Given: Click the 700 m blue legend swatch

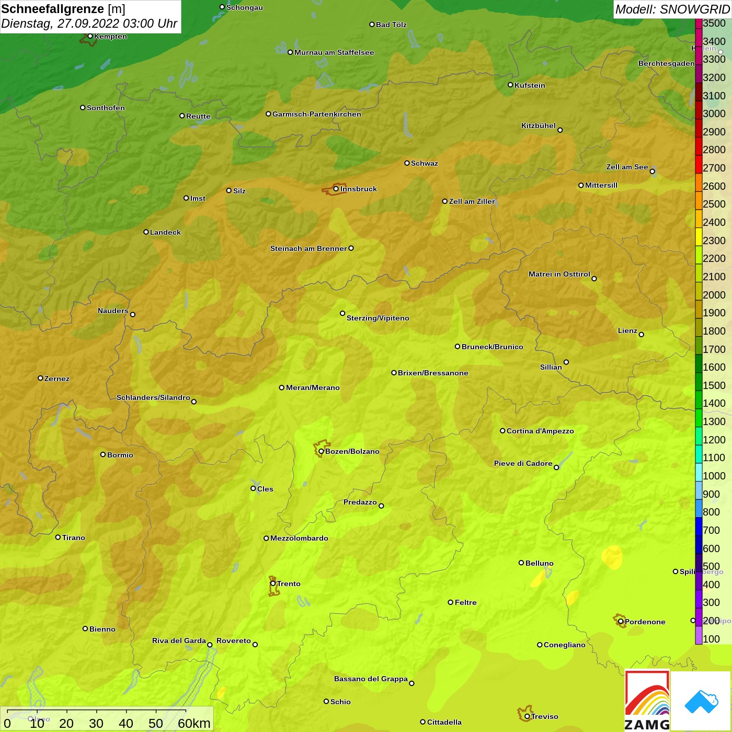Looking at the screenshot, I should point(699,527).
